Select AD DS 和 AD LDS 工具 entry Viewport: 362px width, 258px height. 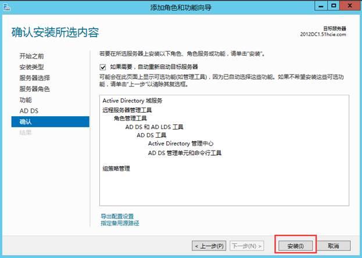[x=154, y=127]
